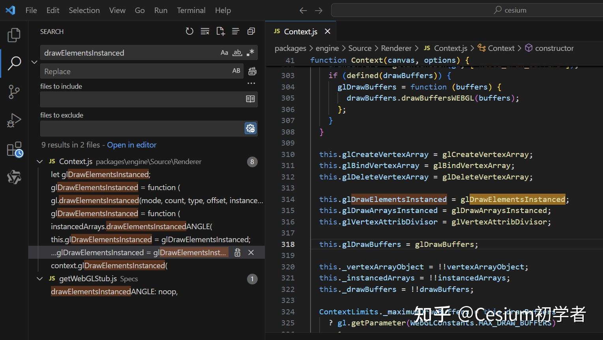Open the Terminal menu
The height and width of the screenshot is (340, 603).
click(x=191, y=10)
